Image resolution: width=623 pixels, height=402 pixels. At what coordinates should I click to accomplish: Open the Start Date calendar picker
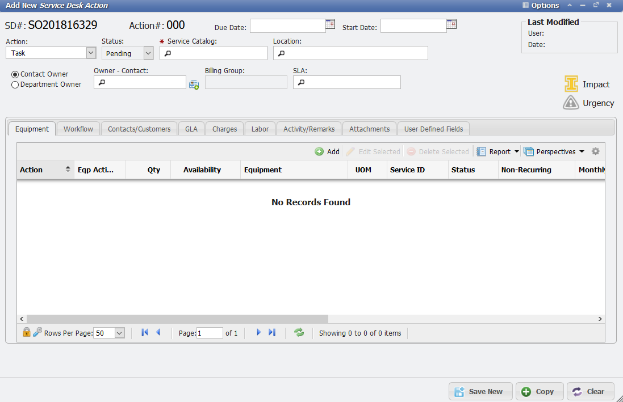click(x=451, y=24)
